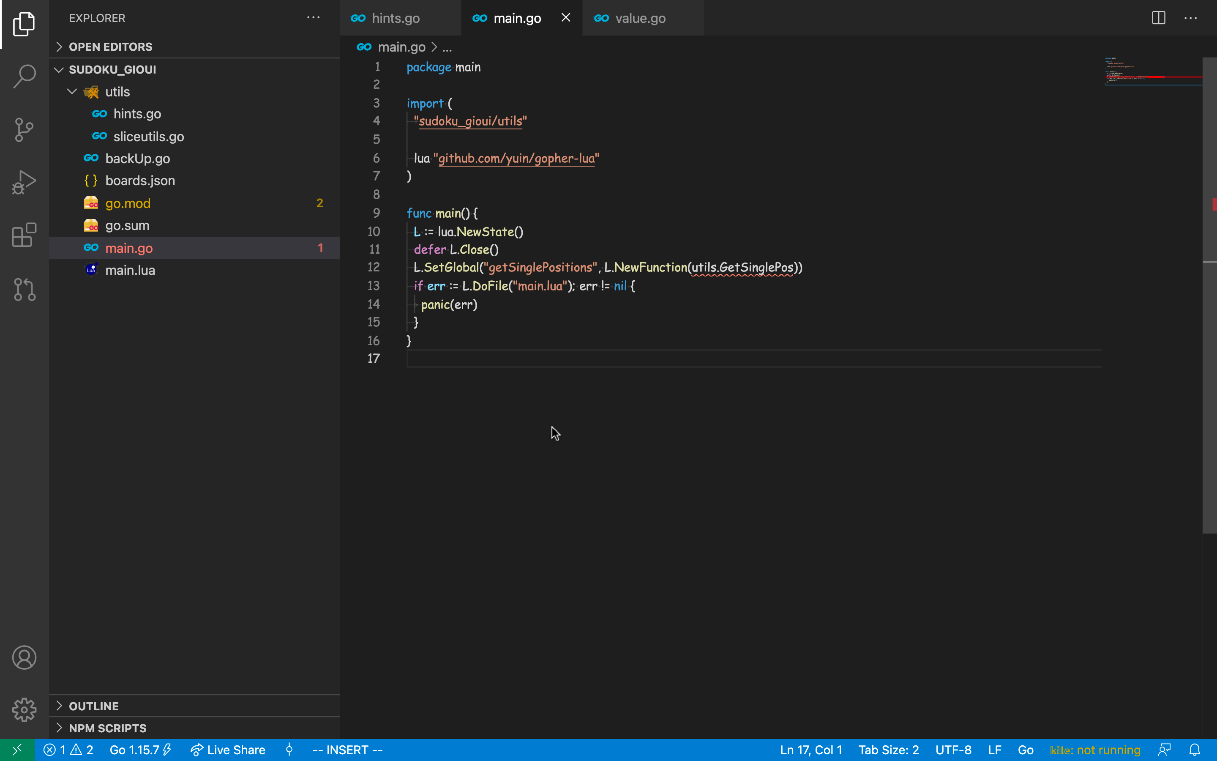The height and width of the screenshot is (761, 1217).
Task: Switch to hints.go tab
Action: click(400, 18)
